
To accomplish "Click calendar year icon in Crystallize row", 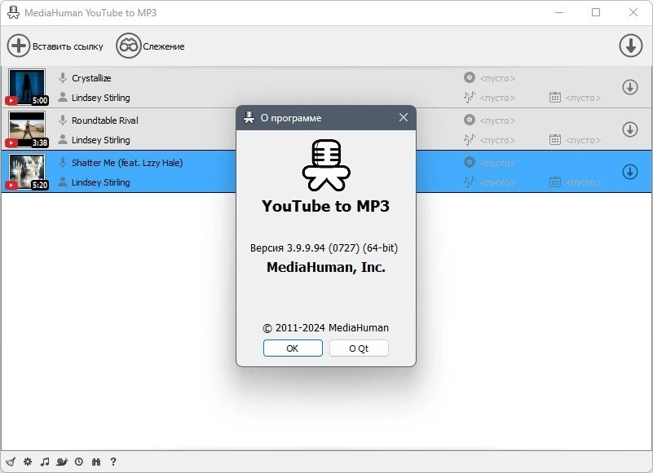I will [554, 98].
